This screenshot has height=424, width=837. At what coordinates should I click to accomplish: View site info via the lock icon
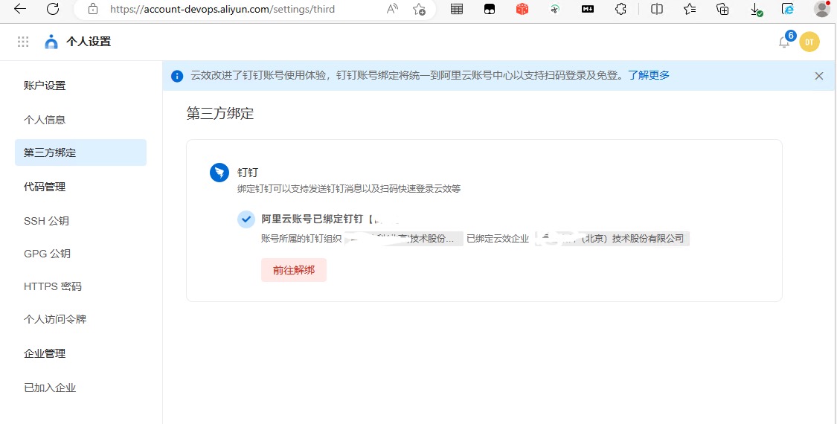point(93,8)
